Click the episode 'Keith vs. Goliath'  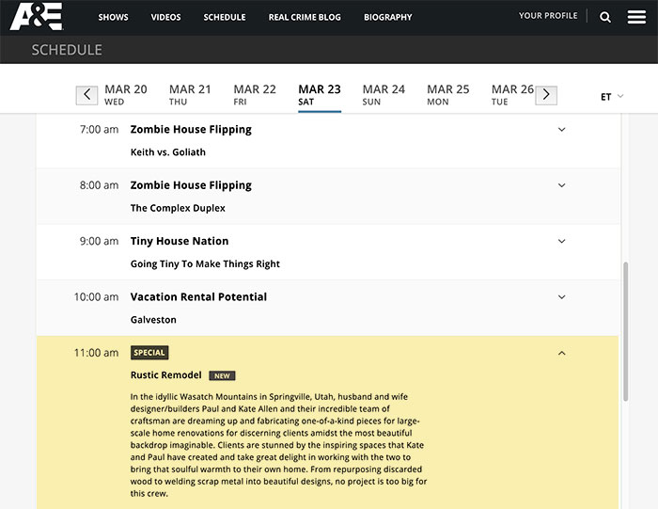pos(168,152)
